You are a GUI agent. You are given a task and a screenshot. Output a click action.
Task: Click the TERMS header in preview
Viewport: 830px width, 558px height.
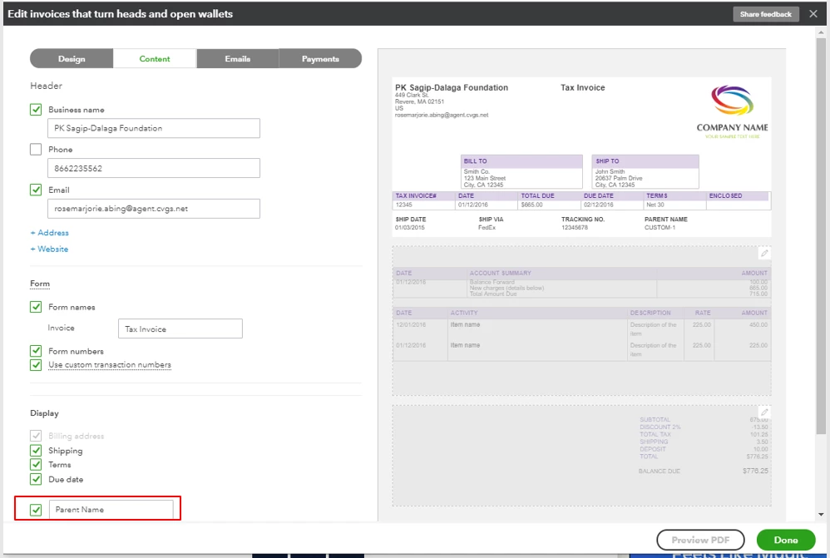tap(657, 196)
